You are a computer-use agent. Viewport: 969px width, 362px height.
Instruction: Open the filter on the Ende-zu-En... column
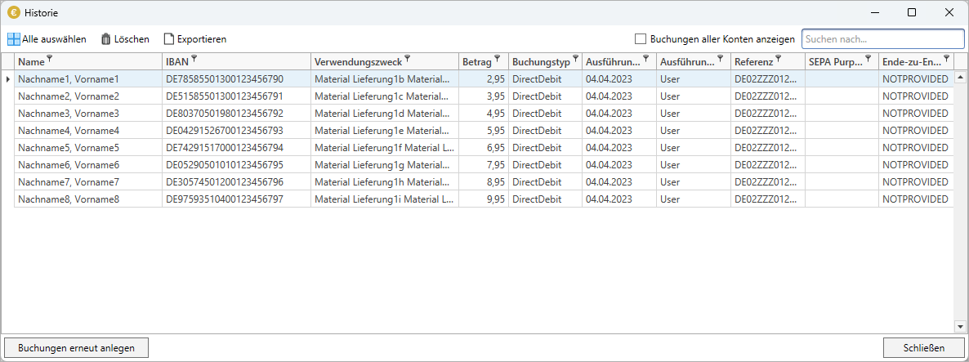pyautogui.click(x=947, y=58)
